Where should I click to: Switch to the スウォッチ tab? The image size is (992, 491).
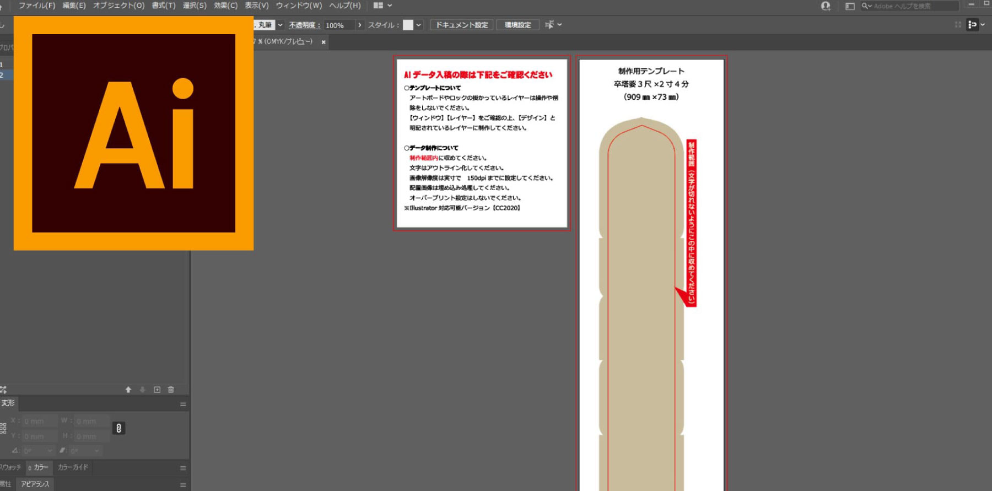(10, 467)
